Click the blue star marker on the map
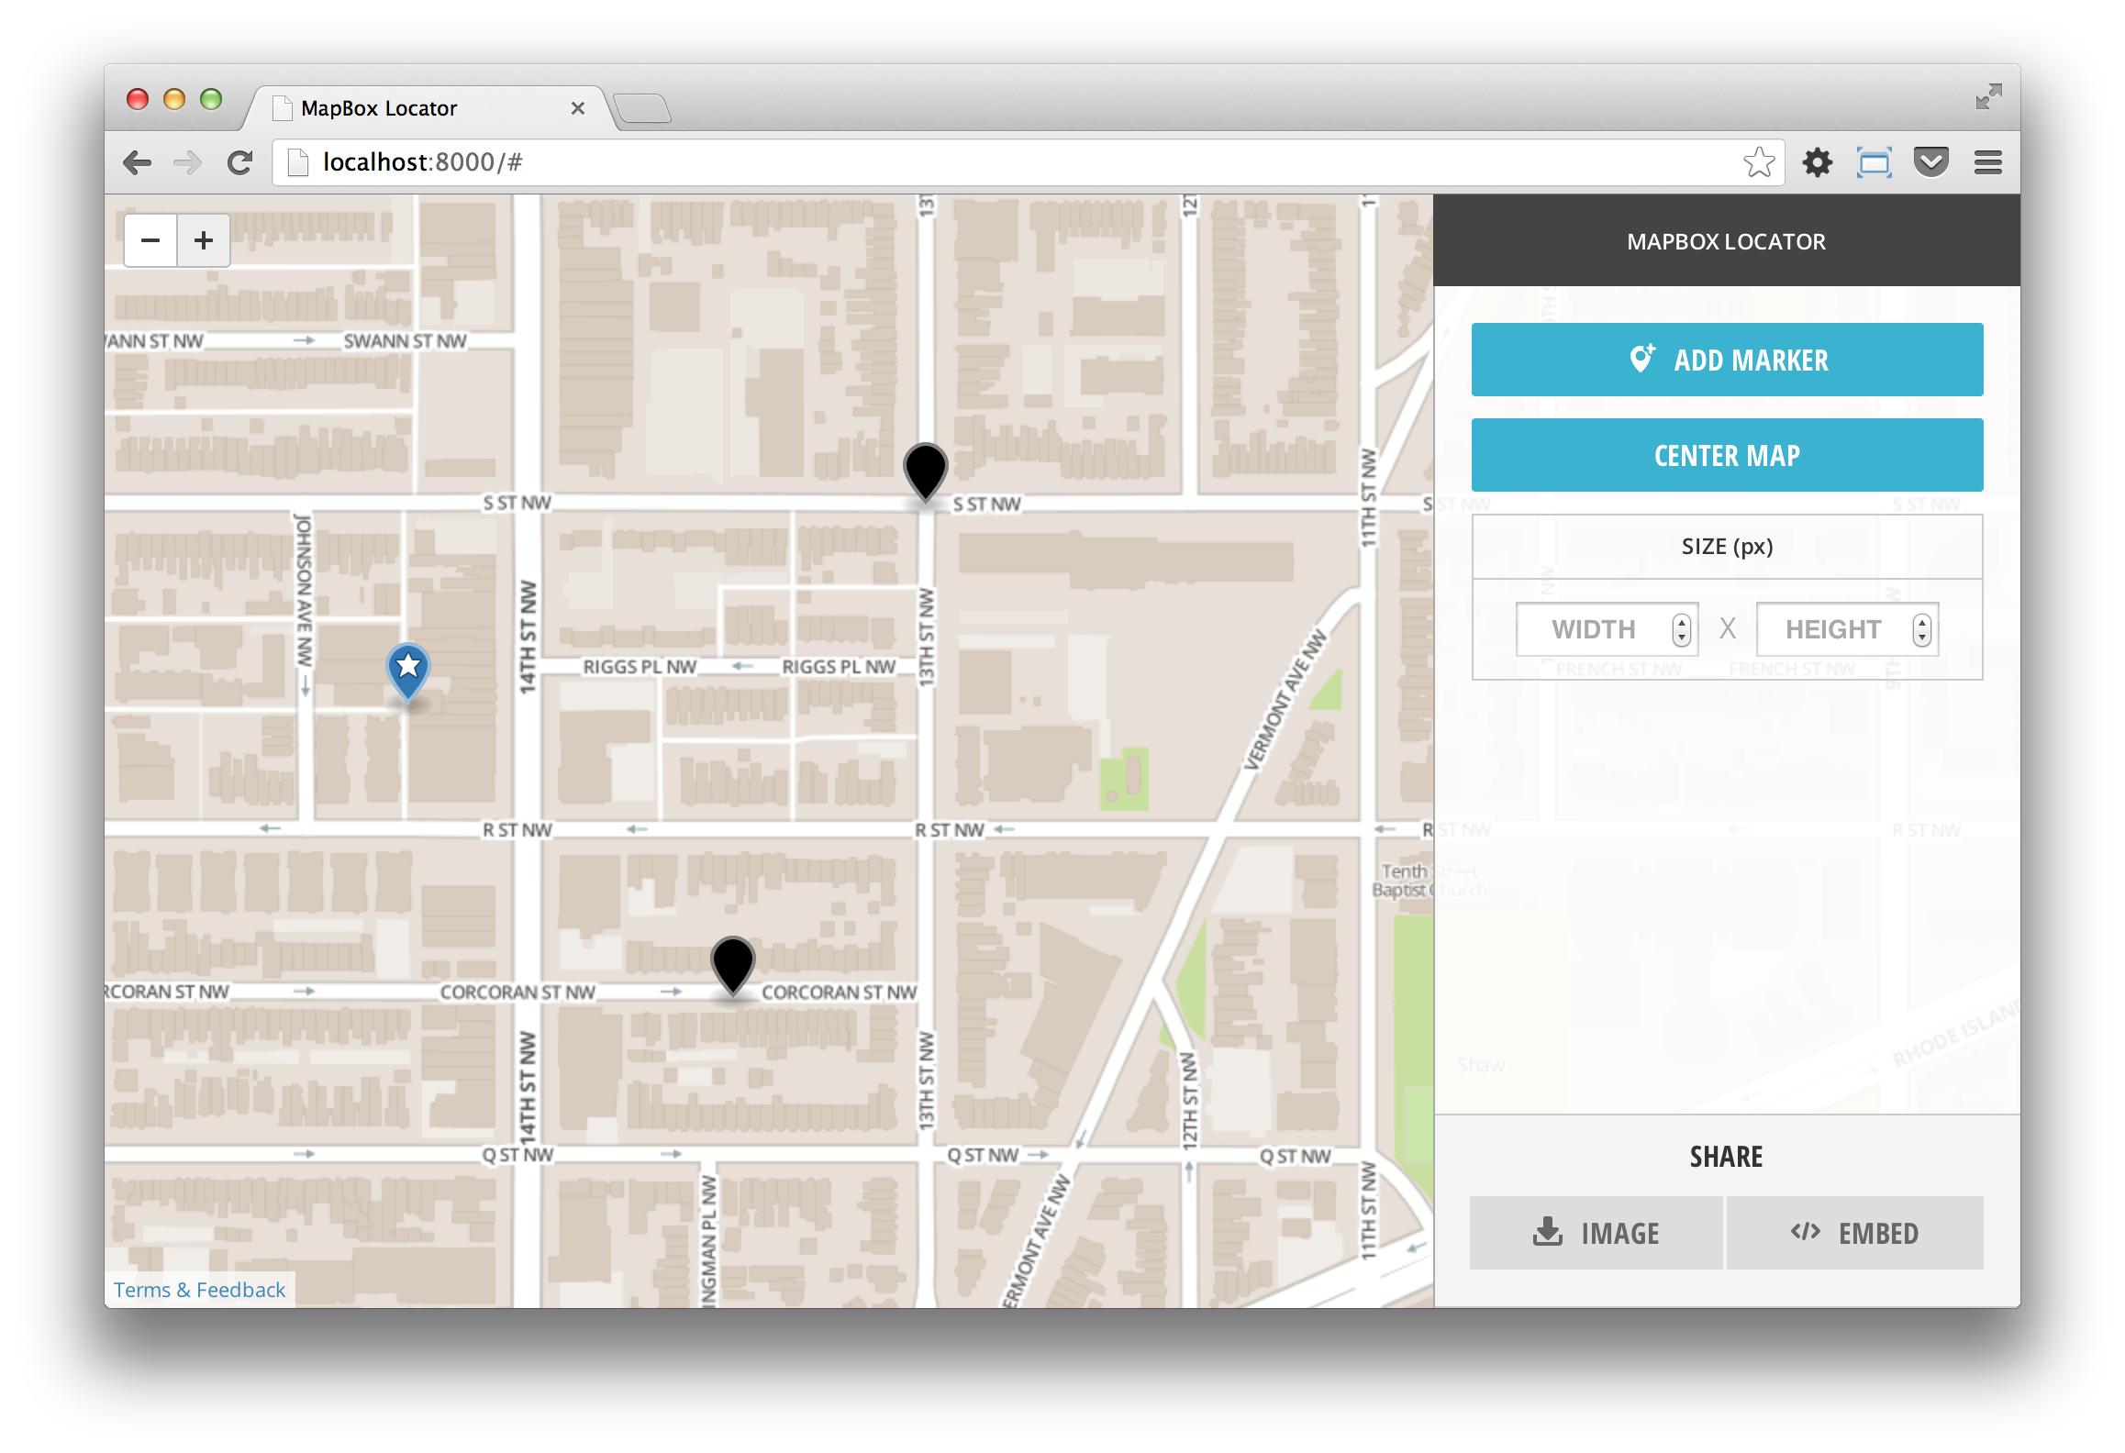The image size is (2125, 1453). (x=408, y=669)
